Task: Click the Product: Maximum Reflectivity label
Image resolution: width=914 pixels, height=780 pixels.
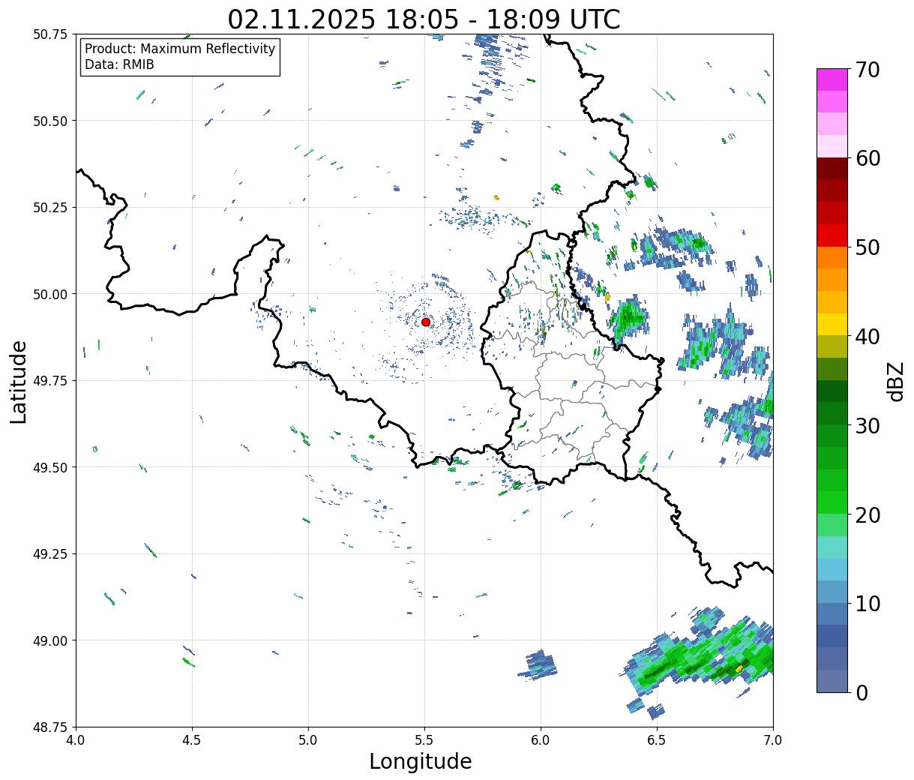Action: point(180,49)
